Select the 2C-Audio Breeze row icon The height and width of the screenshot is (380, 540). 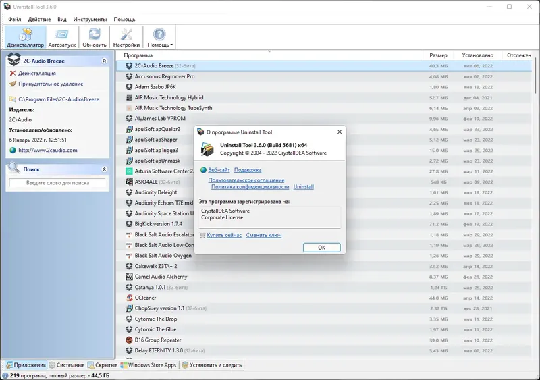129,65
